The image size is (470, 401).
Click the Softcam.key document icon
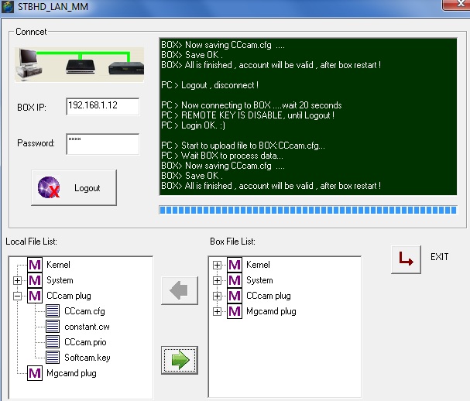coord(53,357)
